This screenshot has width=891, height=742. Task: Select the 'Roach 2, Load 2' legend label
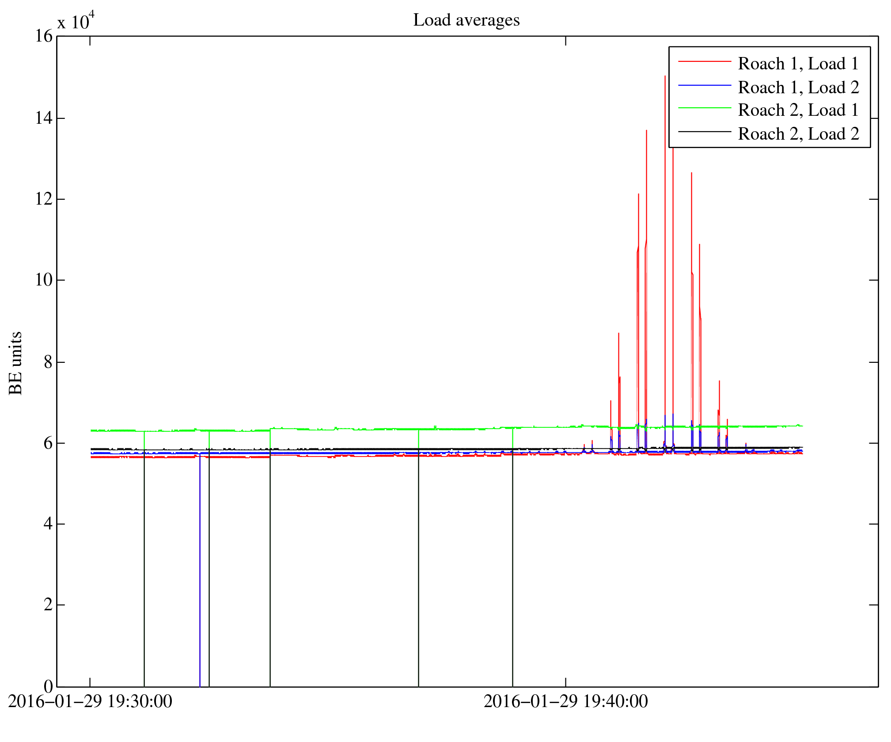[798, 134]
